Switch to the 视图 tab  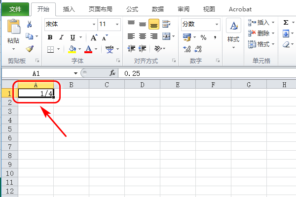[x=209, y=9]
